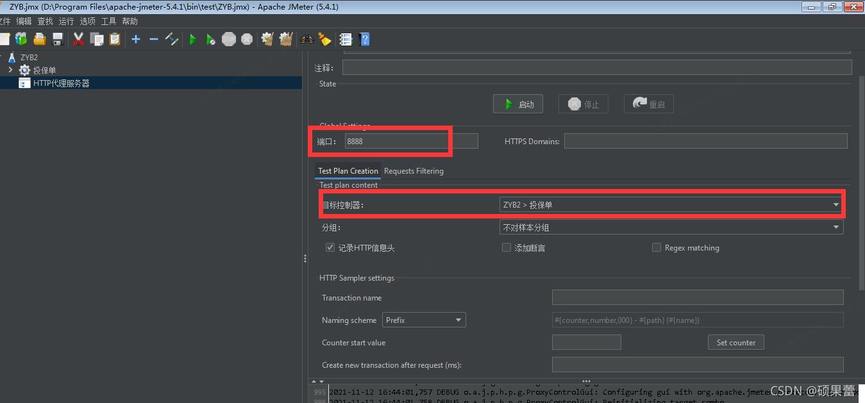Collapse all tree nodes with the minus icon
865x403 pixels.
pyautogui.click(x=154, y=39)
